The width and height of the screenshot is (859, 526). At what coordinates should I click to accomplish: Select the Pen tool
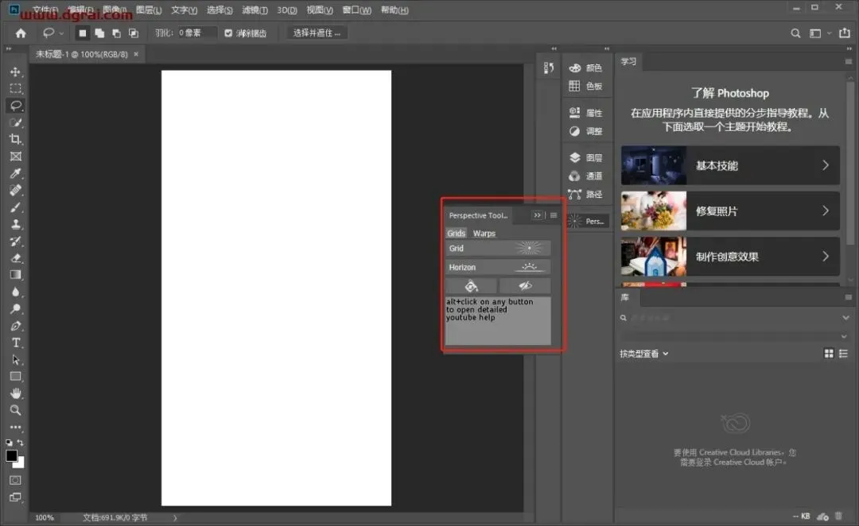pyautogui.click(x=15, y=326)
